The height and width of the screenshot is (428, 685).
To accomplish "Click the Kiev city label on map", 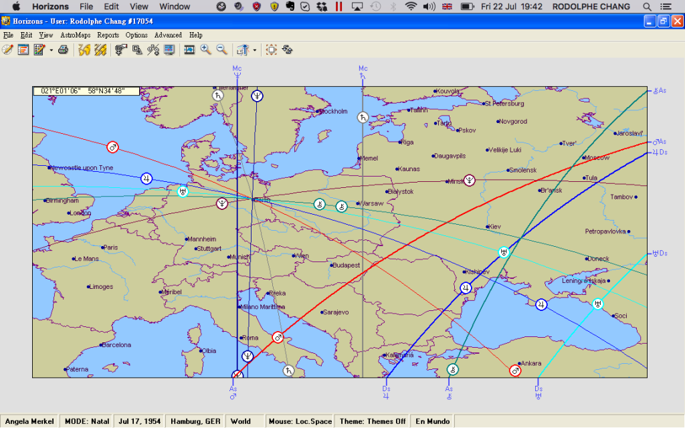I will [x=494, y=227].
